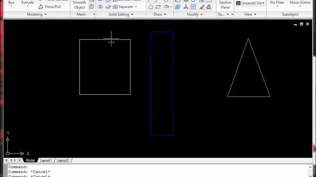Open the Move Gizmo dropdown

(300, 6)
